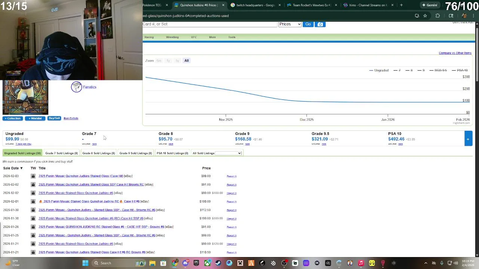
Task: Open Chrome three-dot menu
Action: click(474, 16)
